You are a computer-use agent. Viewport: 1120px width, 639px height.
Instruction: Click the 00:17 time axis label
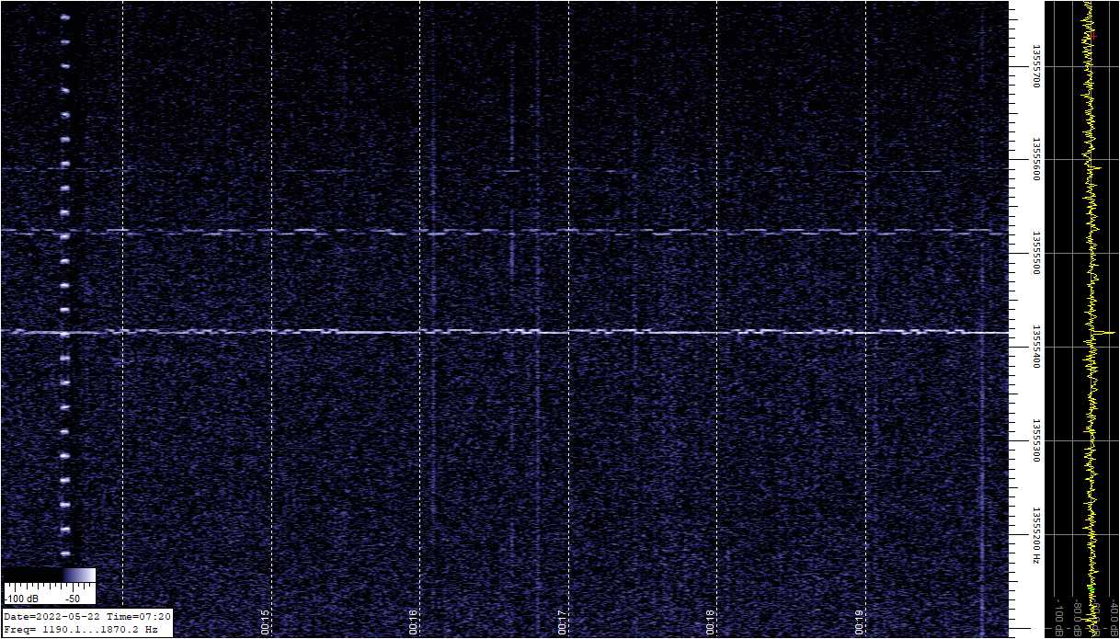pyautogui.click(x=563, y=622)
